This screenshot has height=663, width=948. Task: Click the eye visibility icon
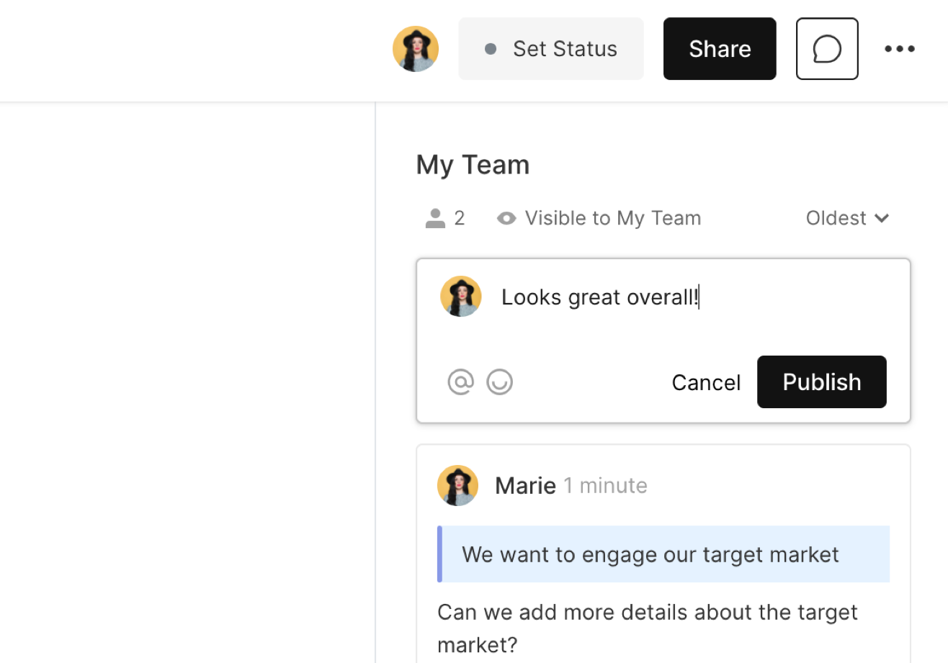(506, 218)
